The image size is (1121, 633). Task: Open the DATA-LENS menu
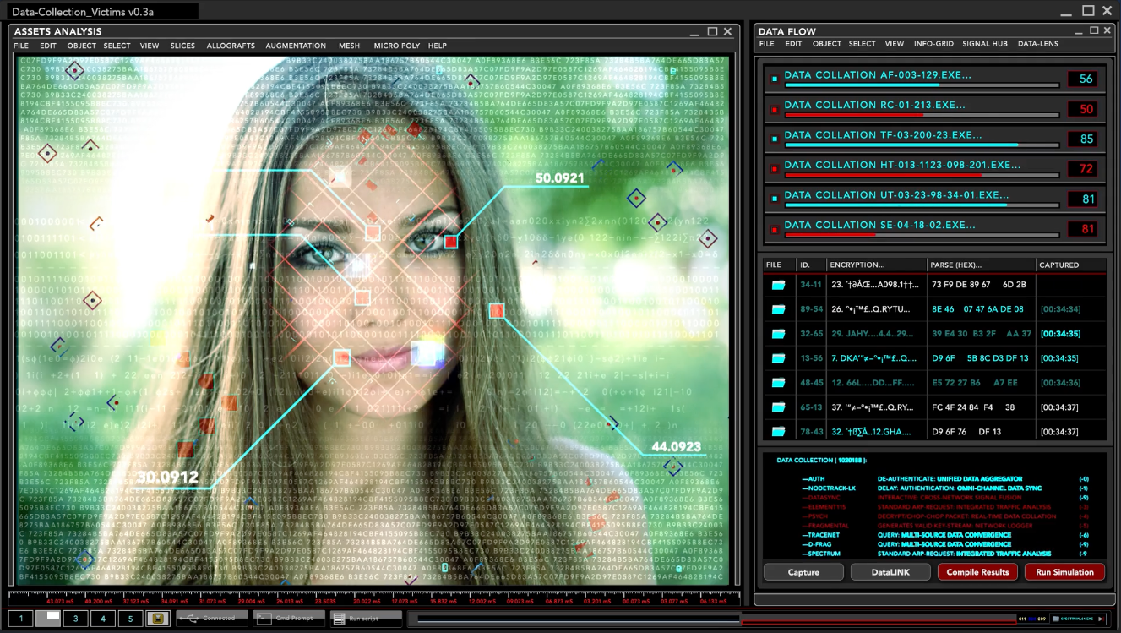(1037, 44)
